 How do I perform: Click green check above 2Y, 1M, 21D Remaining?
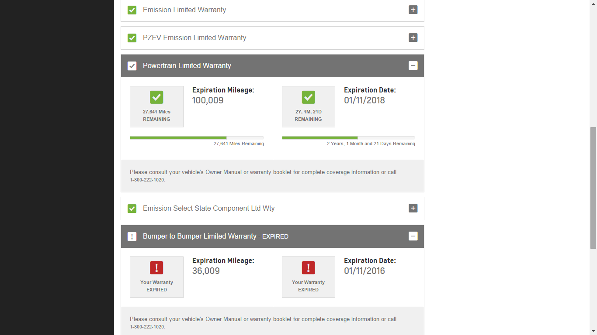(308, 97)
